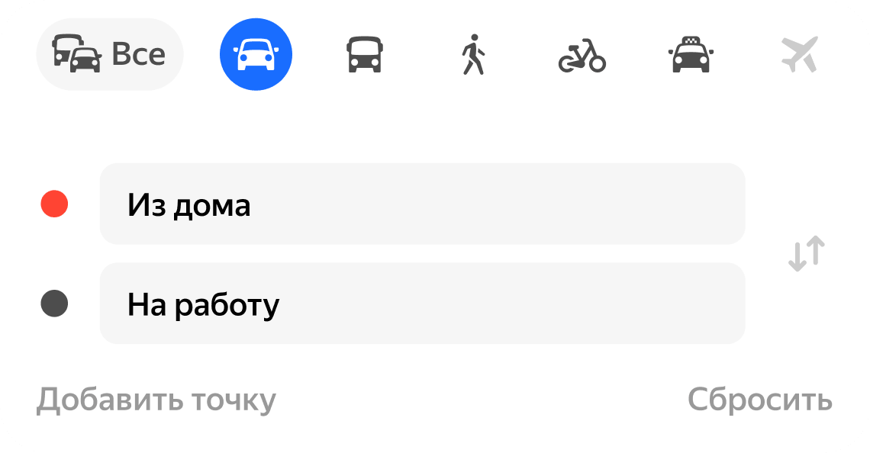Pick the taxi route option
The image size is (870, 453).
pyautogui.click(x=691, y=55)
